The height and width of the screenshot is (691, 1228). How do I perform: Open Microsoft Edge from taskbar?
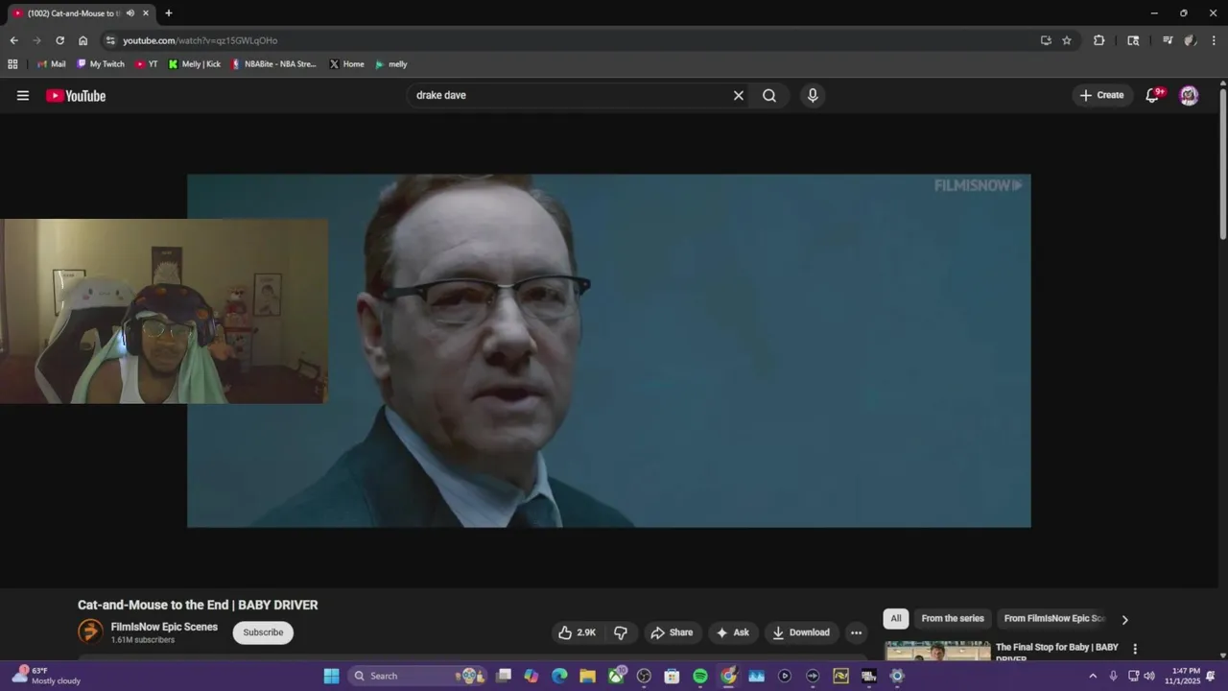(x=559, y=676)
